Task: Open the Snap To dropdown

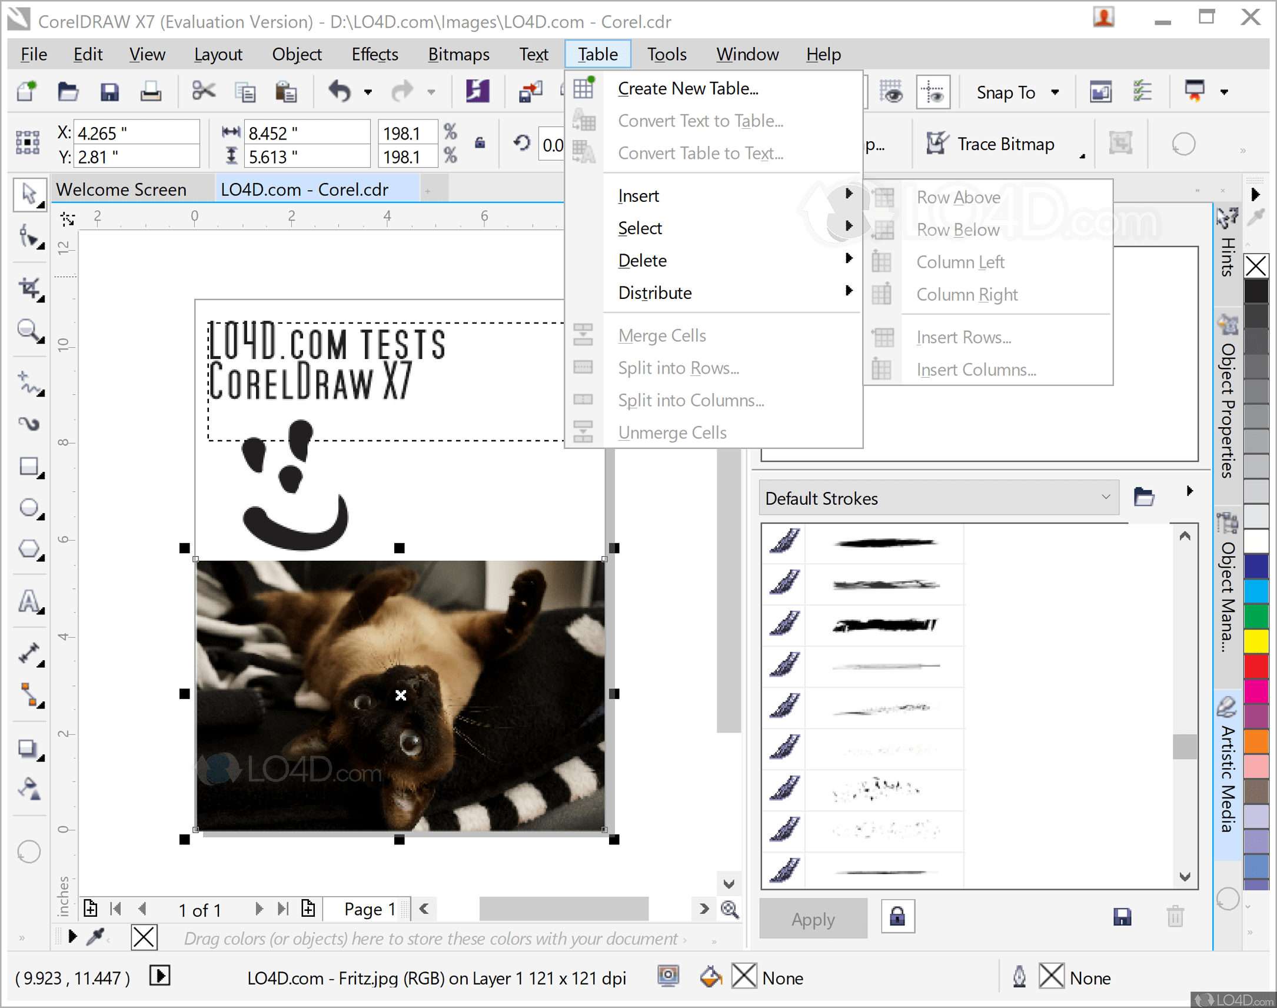Action: coord(1016,92)
